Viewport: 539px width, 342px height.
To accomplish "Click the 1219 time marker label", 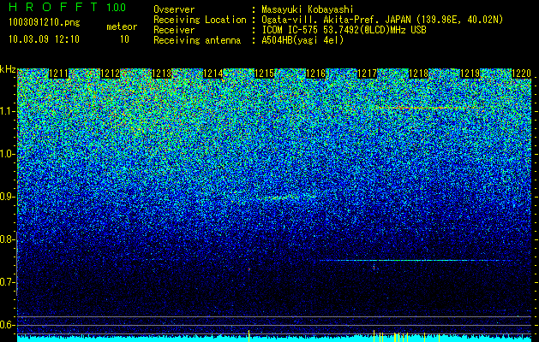I will (x=470, y=74).
